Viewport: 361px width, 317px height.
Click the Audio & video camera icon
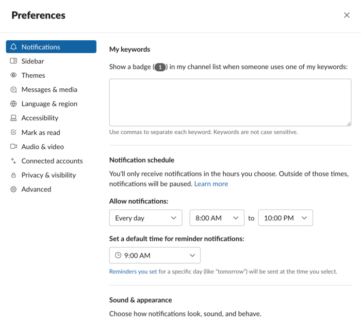13,147
